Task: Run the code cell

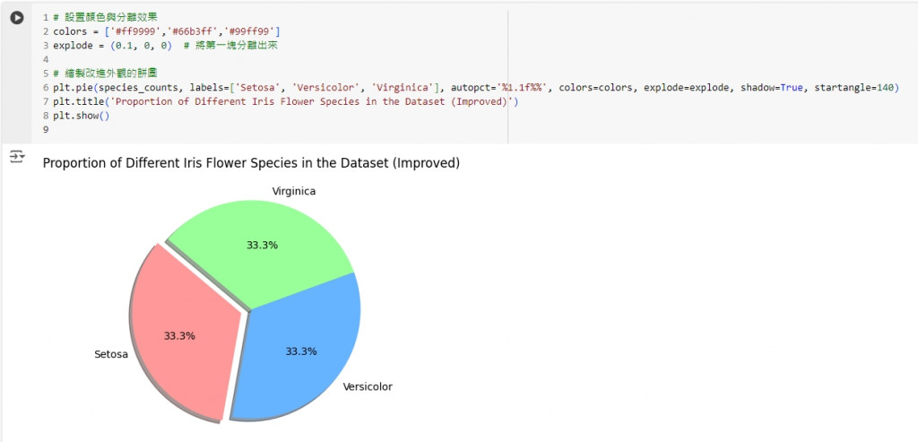Action: click(x=16, y=18)
